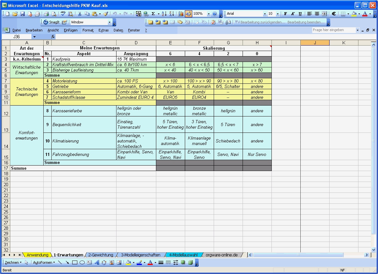The image size is (378, 274).
Task: Apply 3D style
Action: (191, 262)
